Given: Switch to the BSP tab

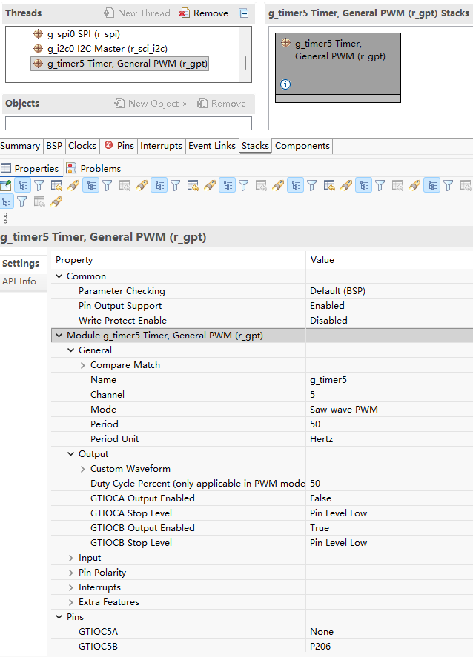Looking at the screenshot, I should 54,146.
